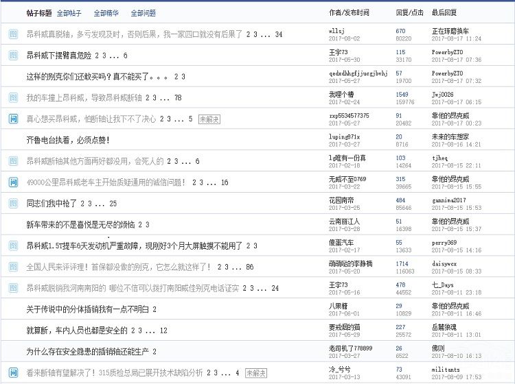Viewport: 515px width, 384px height.
Task: Click the 未解决 tag on 真心想买昂科威 post
Action: [x=209, y=119]
